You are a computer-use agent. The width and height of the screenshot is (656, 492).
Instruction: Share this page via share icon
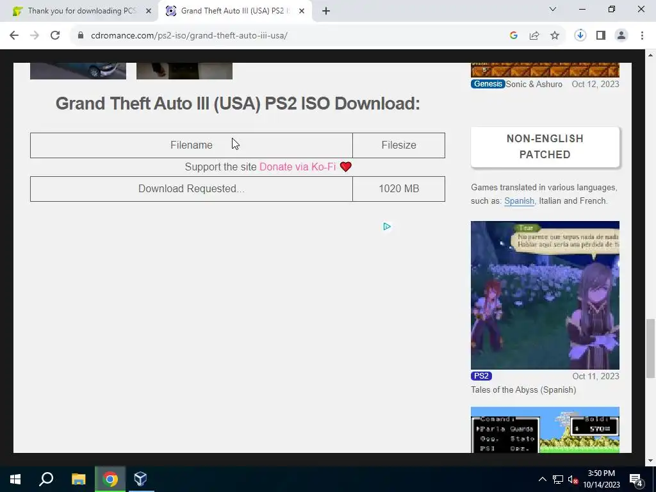pos(534,36)
